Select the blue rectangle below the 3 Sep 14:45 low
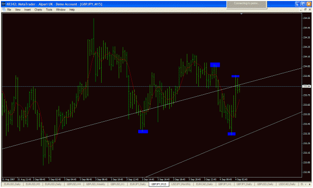The width and height of the screenshot is (313, 188). click(x=143, y=131)
